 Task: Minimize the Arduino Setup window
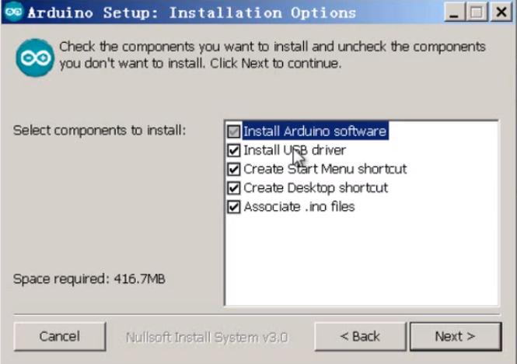click(x=455, y=12)
